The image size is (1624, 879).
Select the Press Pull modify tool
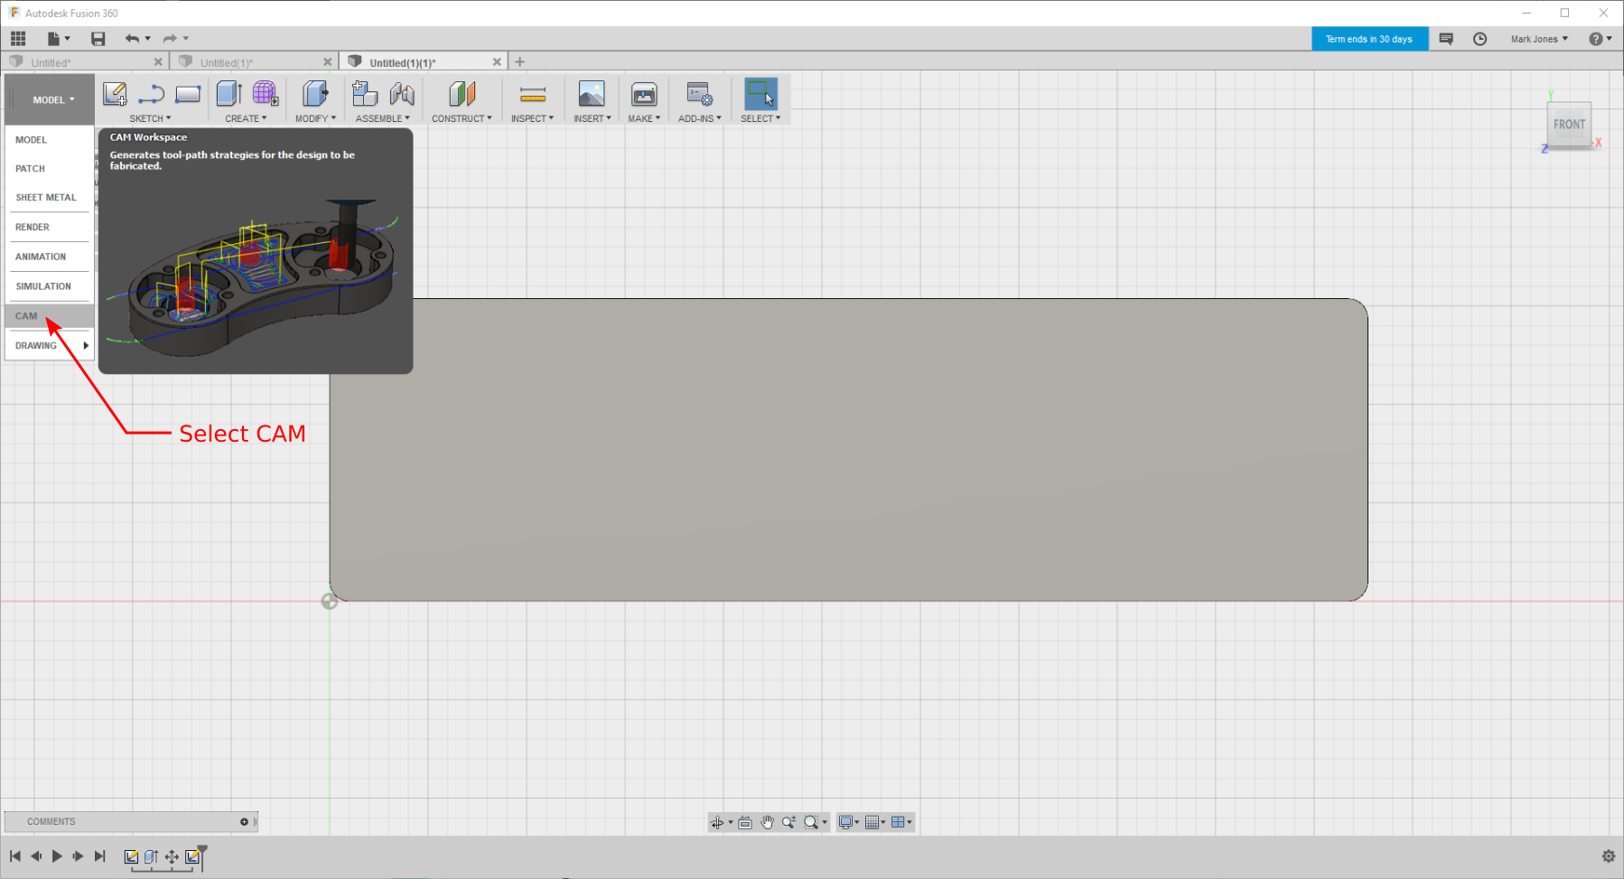(x=315, y=94)
